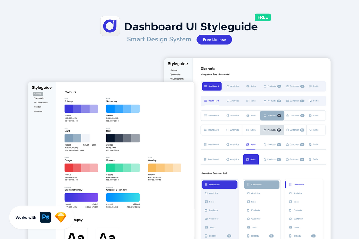Click the Free License button
359x239 pixels.
pyautogui.click(x=214, y=40)
